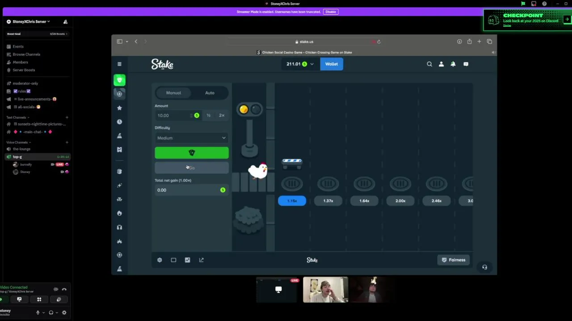Show Safari tab overview icon

click(489, 41)
